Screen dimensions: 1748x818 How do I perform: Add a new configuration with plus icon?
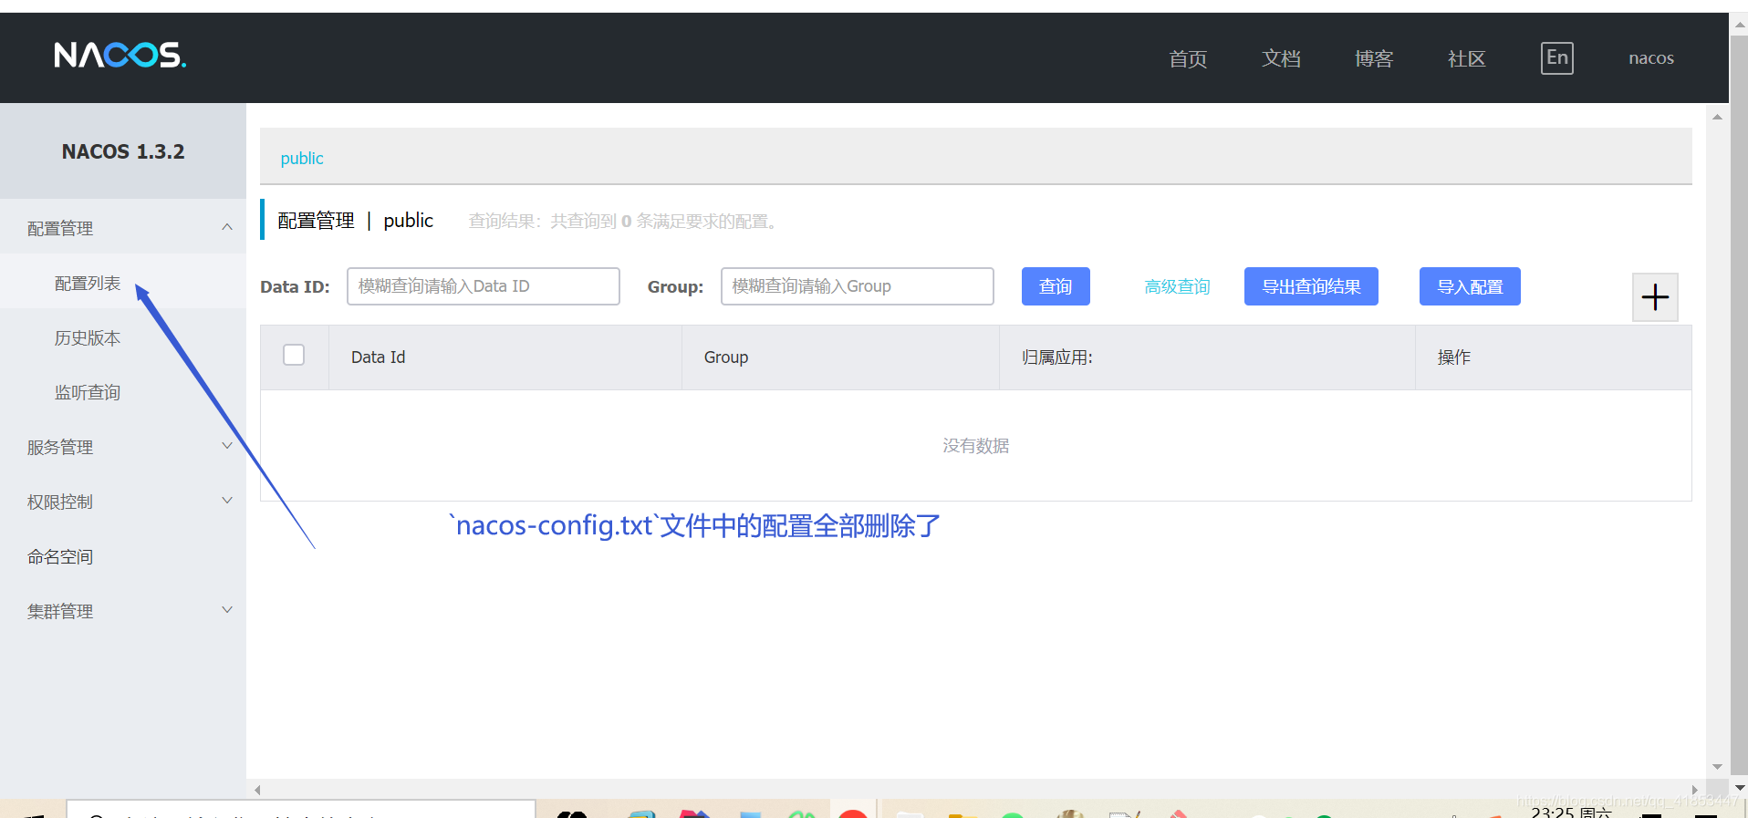[x=1655, y=297]
